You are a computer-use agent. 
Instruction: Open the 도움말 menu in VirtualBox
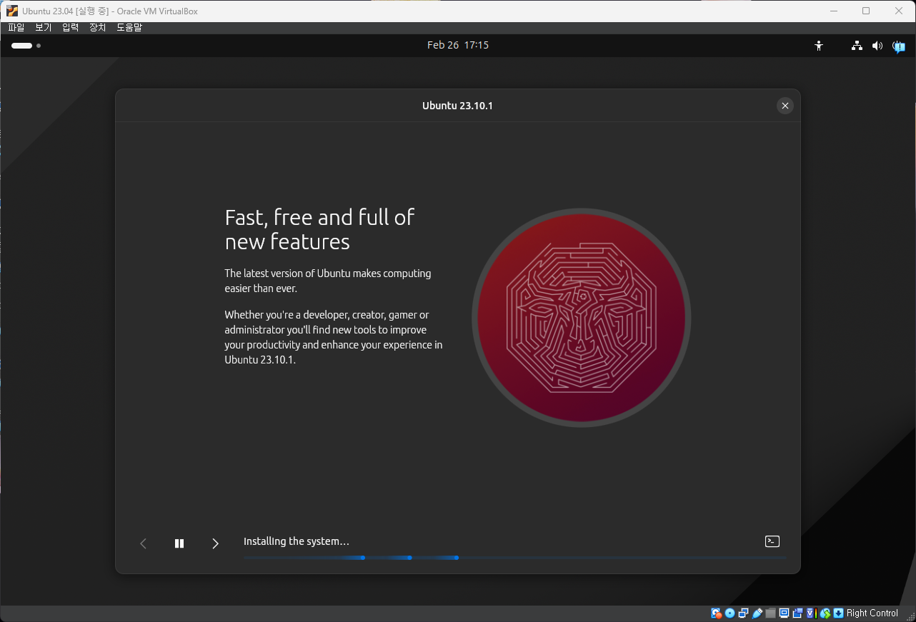(129, 27)
